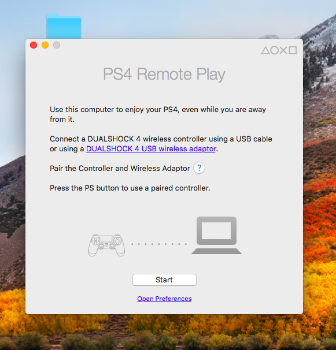Click 'Press the PS button' instruction text
Viewport: 336px width, 350px height.
(x=130, y=188)
